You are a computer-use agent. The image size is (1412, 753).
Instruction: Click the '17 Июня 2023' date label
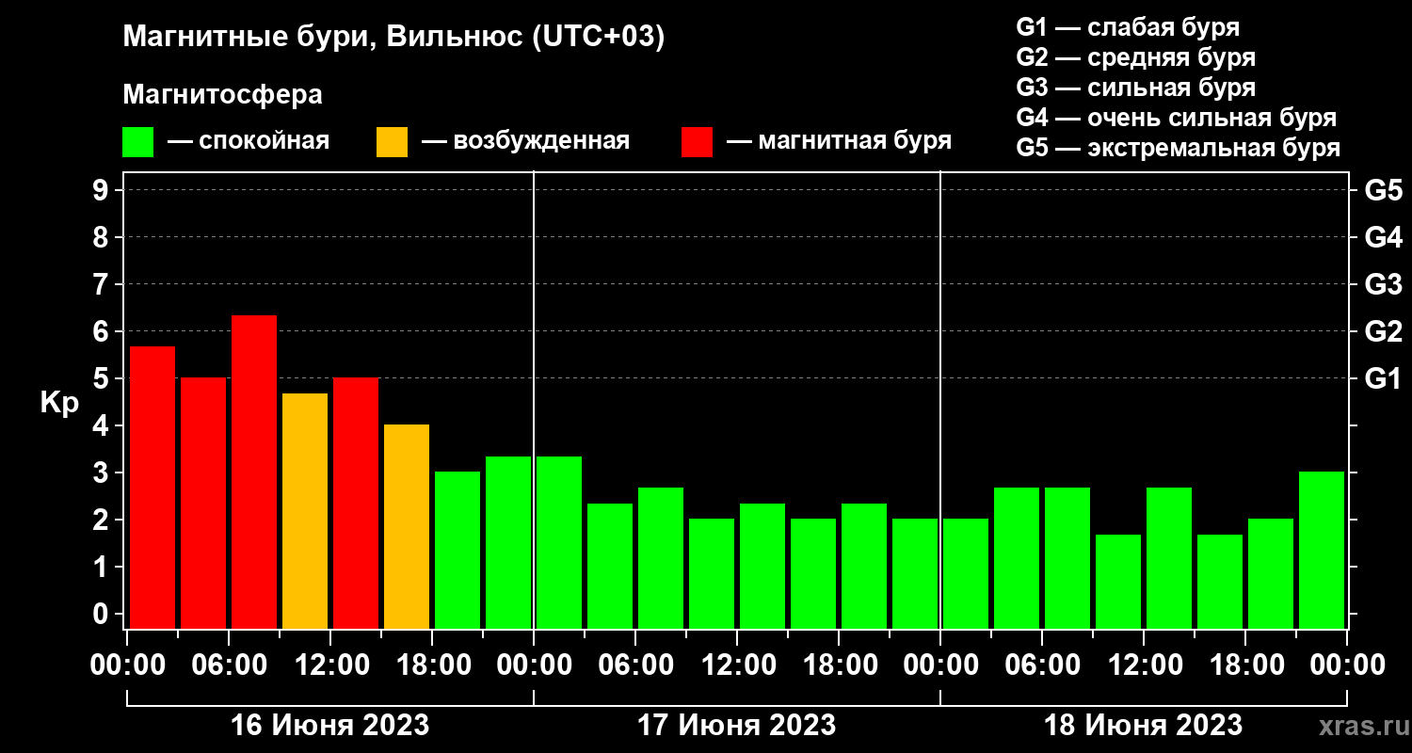click(x=737, y=726)
